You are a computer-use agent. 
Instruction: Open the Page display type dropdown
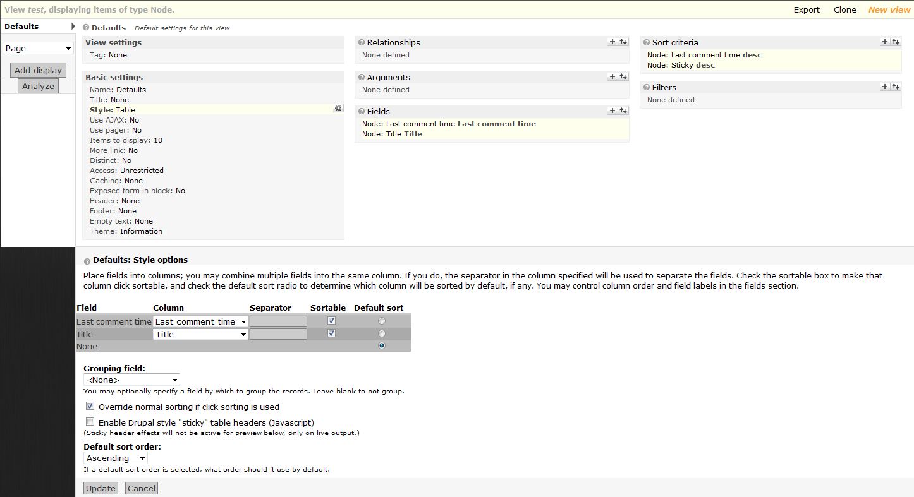[x=39, y=49]
